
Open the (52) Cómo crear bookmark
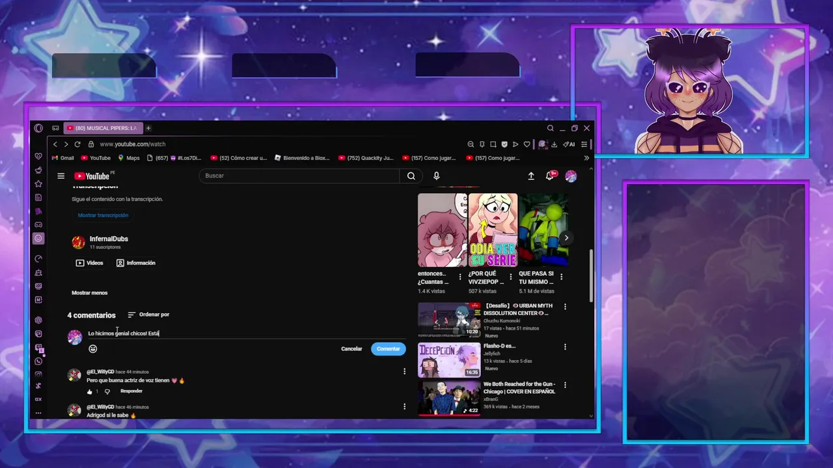238,158
